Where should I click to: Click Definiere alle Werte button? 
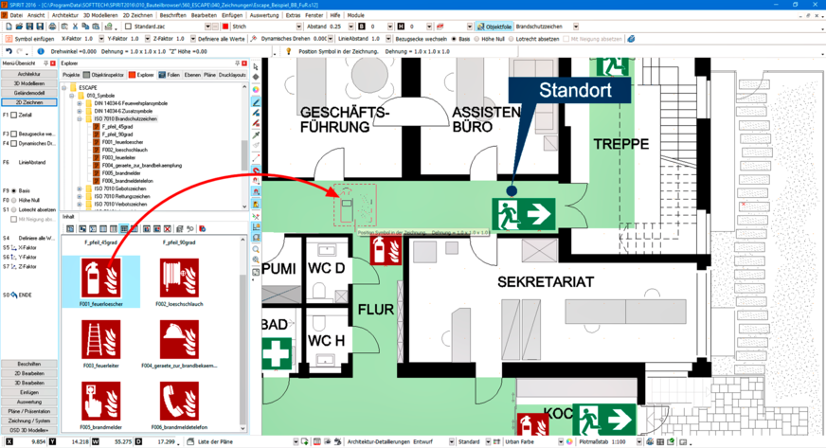pyautogui.click(x=221, y=39)
